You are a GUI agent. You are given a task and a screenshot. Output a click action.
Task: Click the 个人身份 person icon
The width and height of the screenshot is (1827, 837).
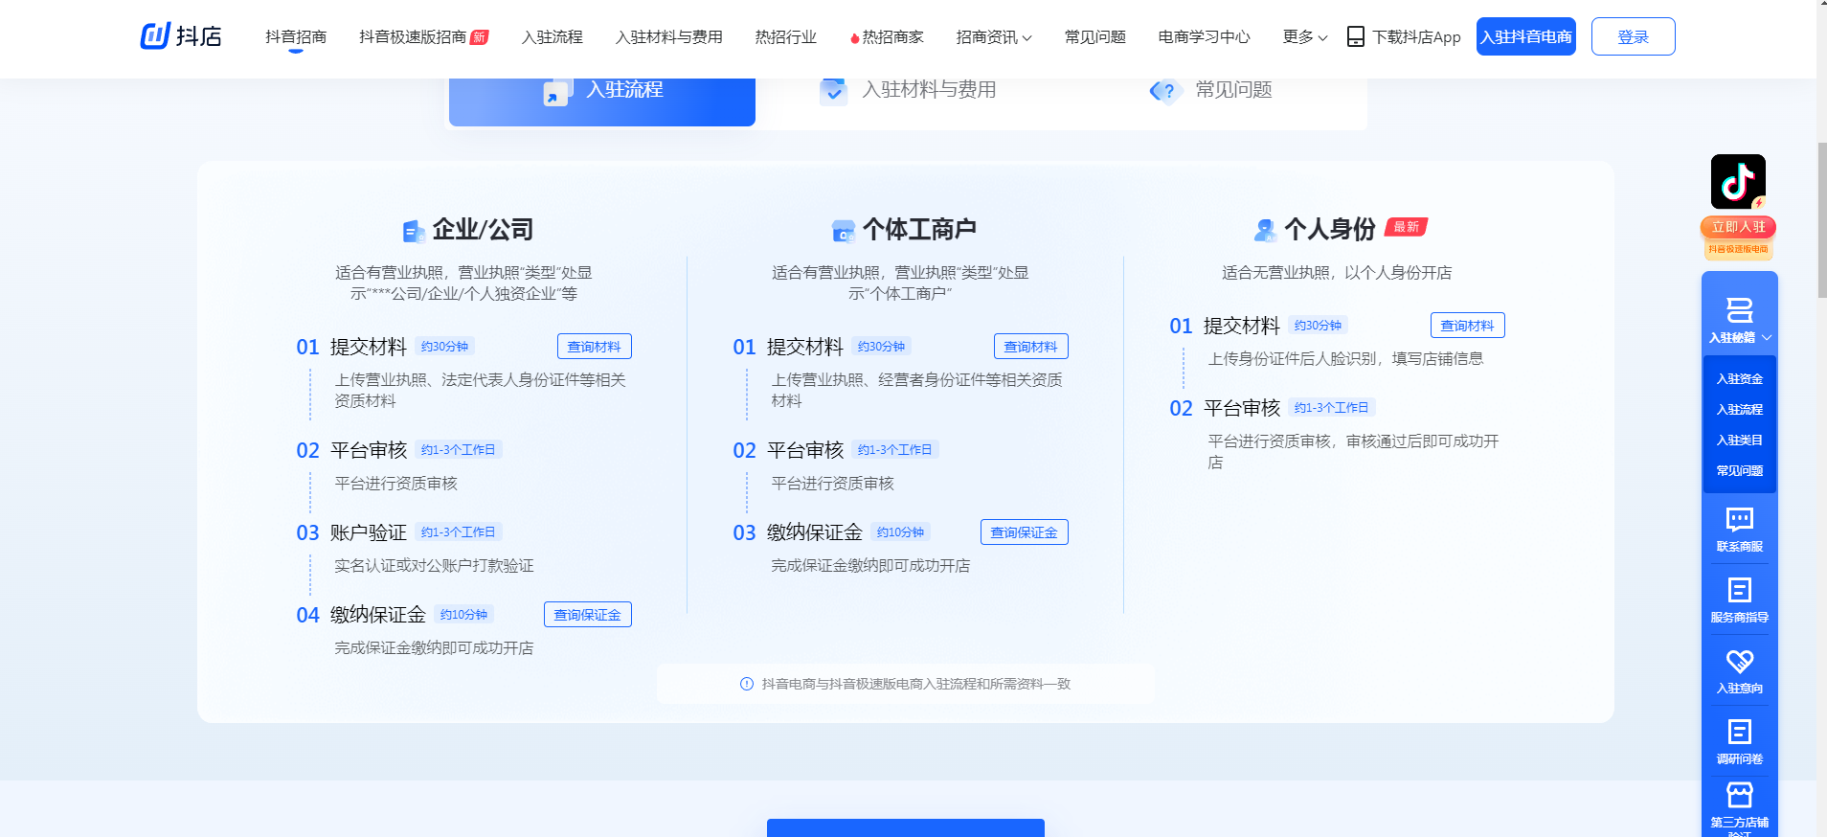[1265, 230]
